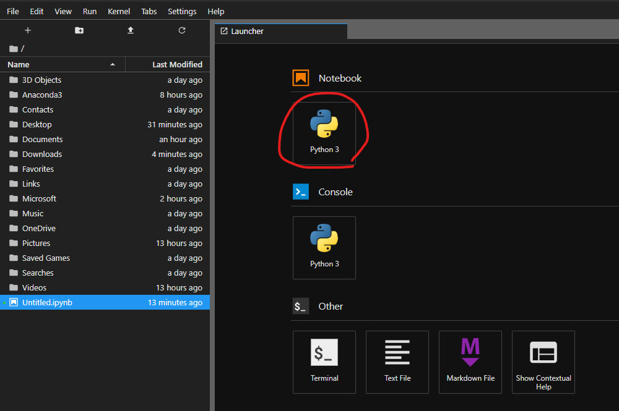Select the Untitled.ipynb notebook file icon

point(14,302)
